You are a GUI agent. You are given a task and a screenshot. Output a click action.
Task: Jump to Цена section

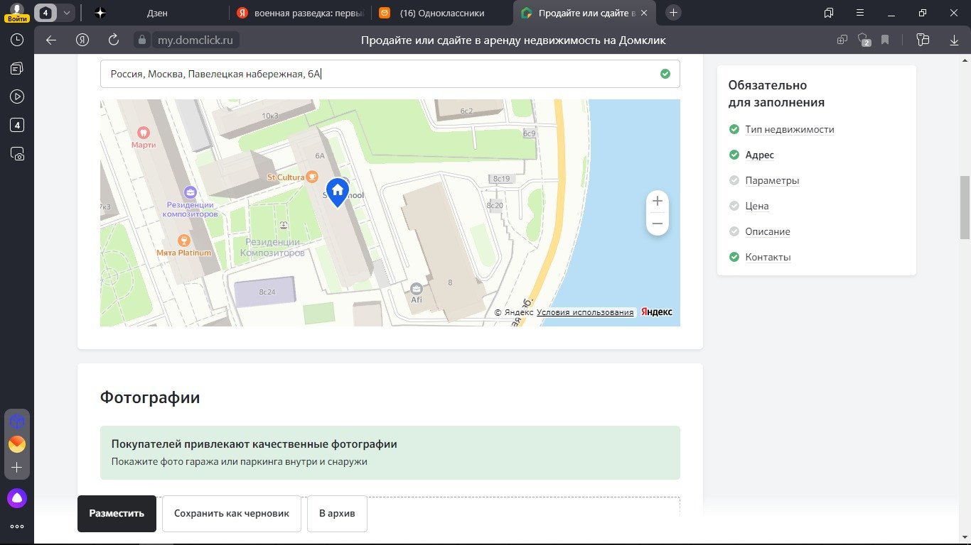pos(757,206)
